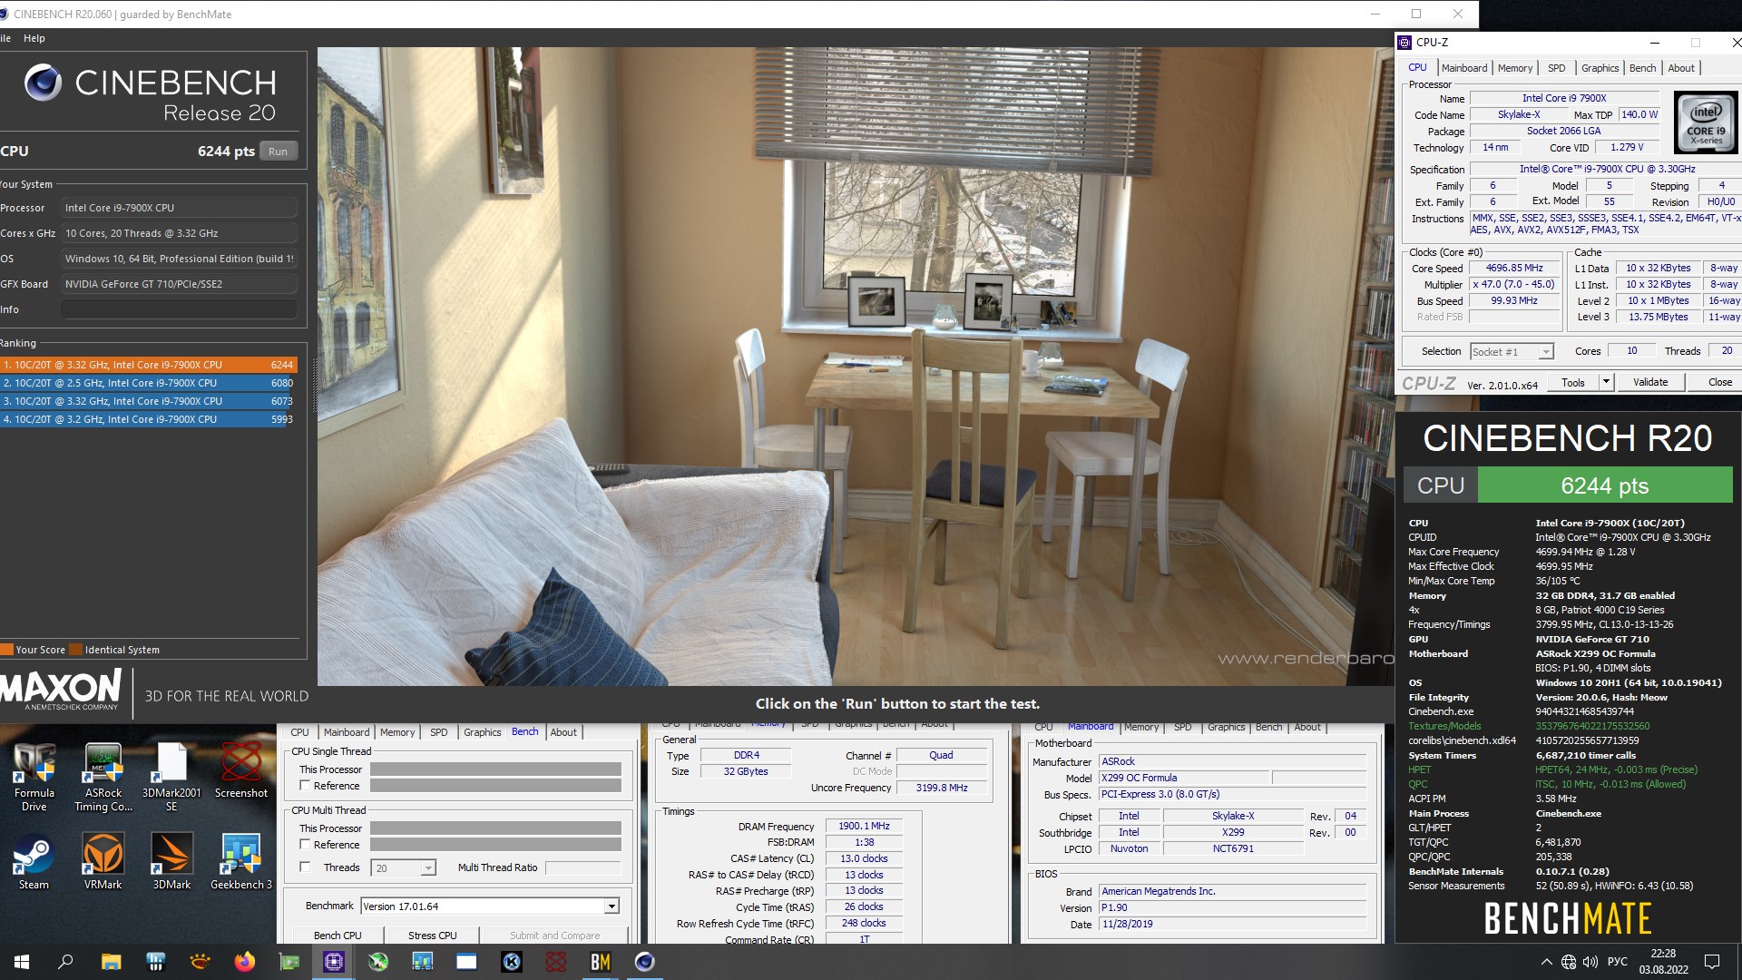Open About tab in top CPU-Z window
The width and height of the screenshot is (1742, 980).
coord(1680,68)
